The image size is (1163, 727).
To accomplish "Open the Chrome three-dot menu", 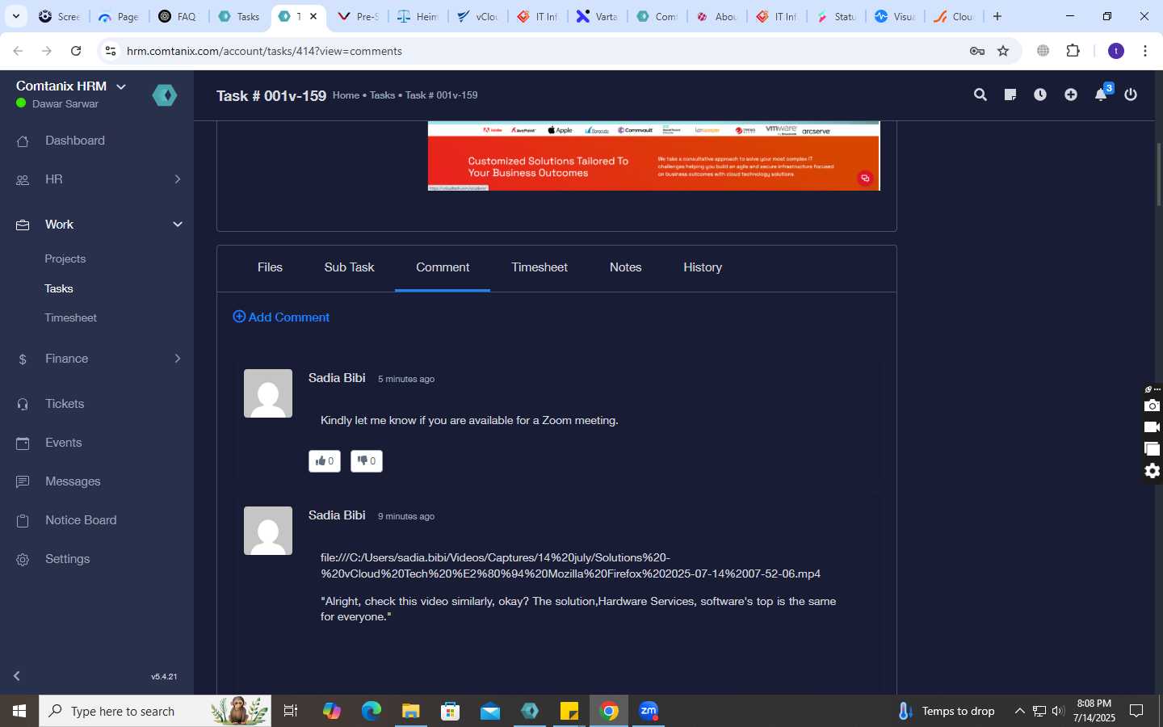I will tap(1145, 51).
